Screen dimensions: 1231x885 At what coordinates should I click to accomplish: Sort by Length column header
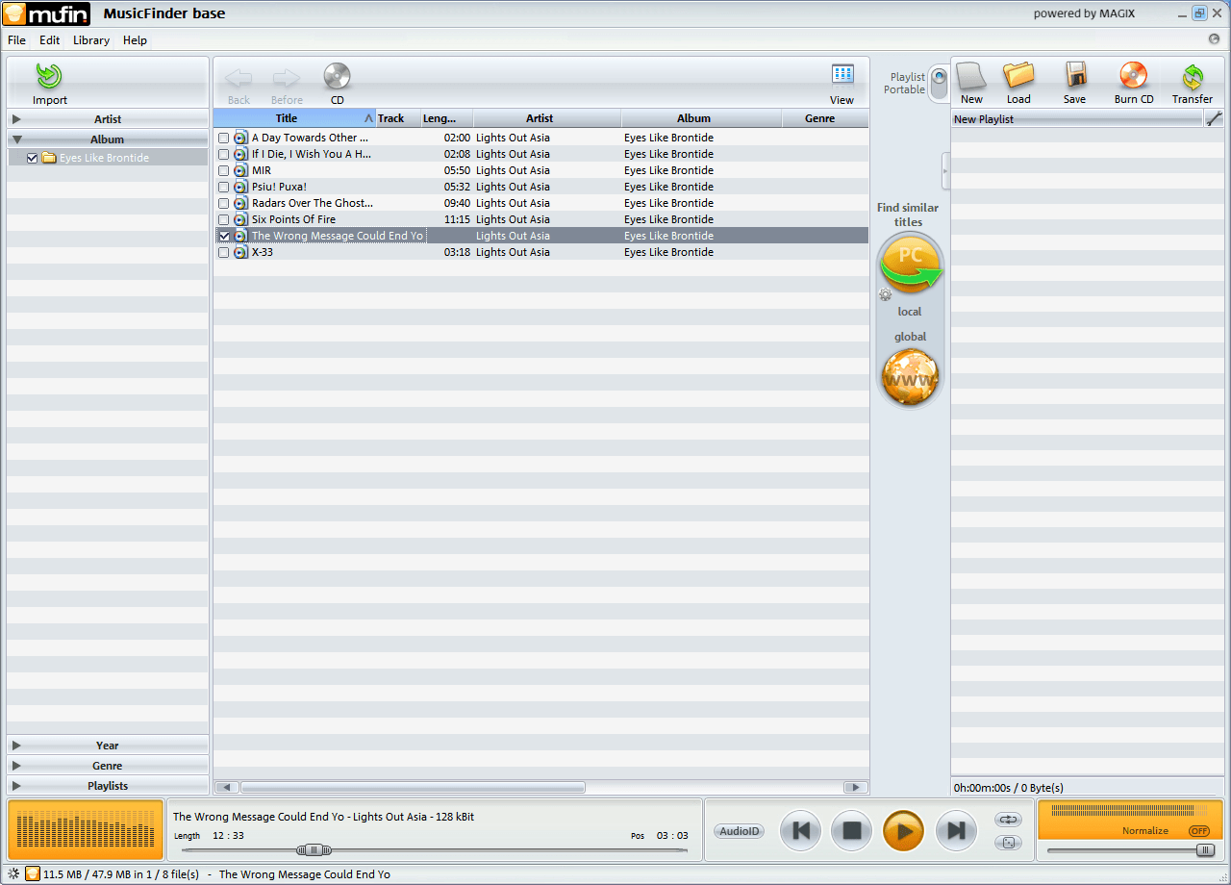coord(446,118)
